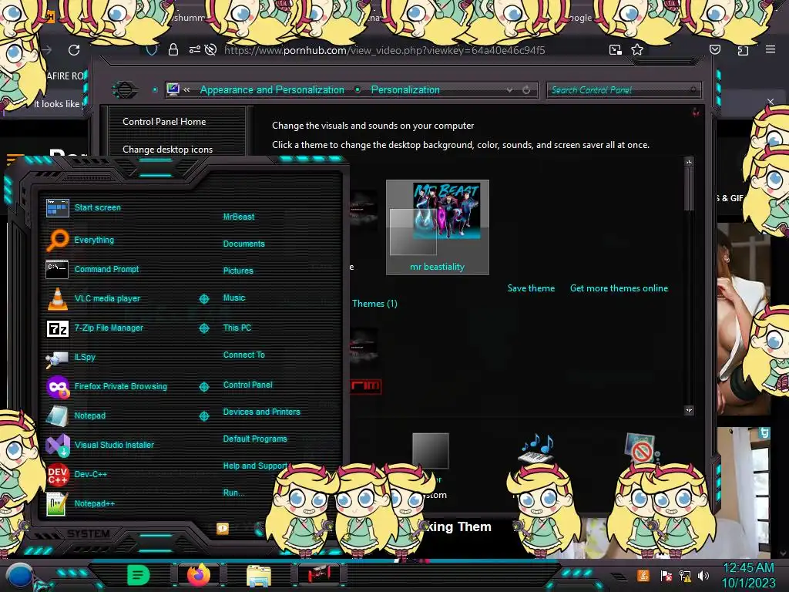The width and height of the screenshot is (789, 592).
Task: Click the Personalization breadcrumb
Action: click(405, 89)
